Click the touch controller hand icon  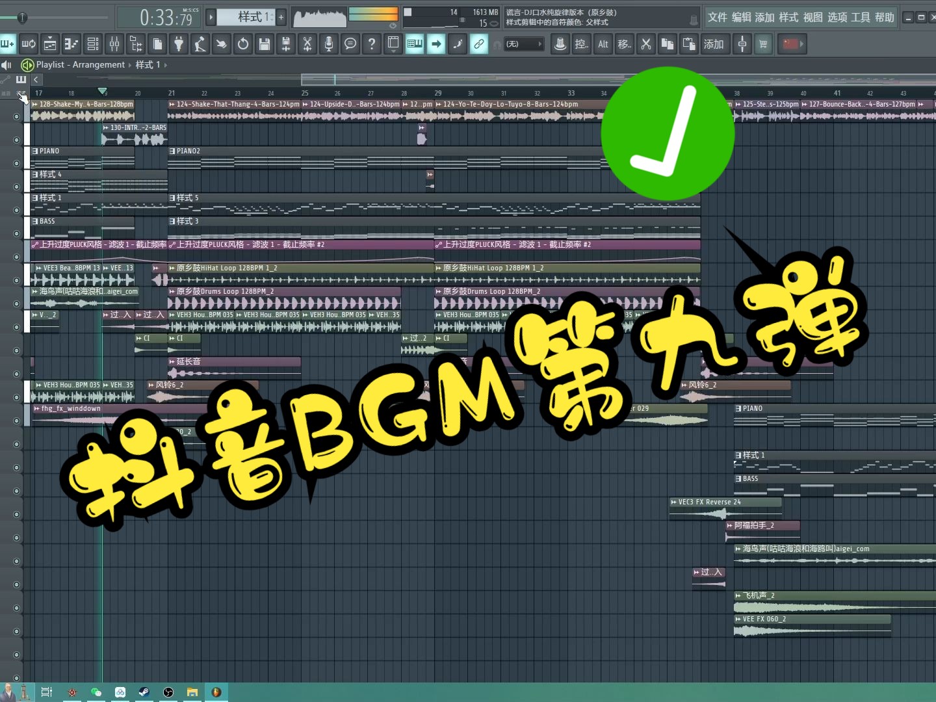[x=222, y=44]
